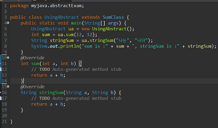Click 'System' on line 8
Image resolution: width=218 pixels, height=128 pixels.
click(39, 46)
